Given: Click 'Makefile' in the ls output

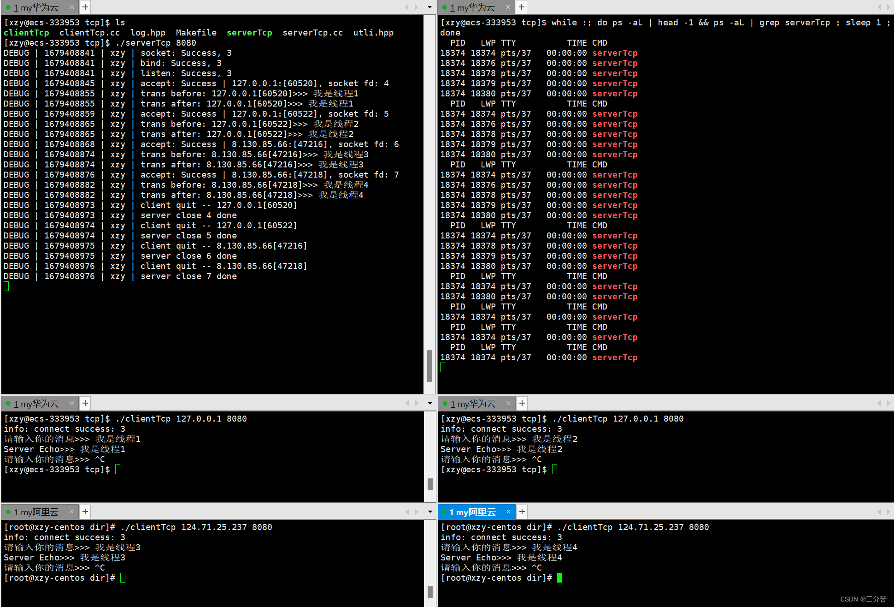Looking at the screenshot, I should click(196, 33).
